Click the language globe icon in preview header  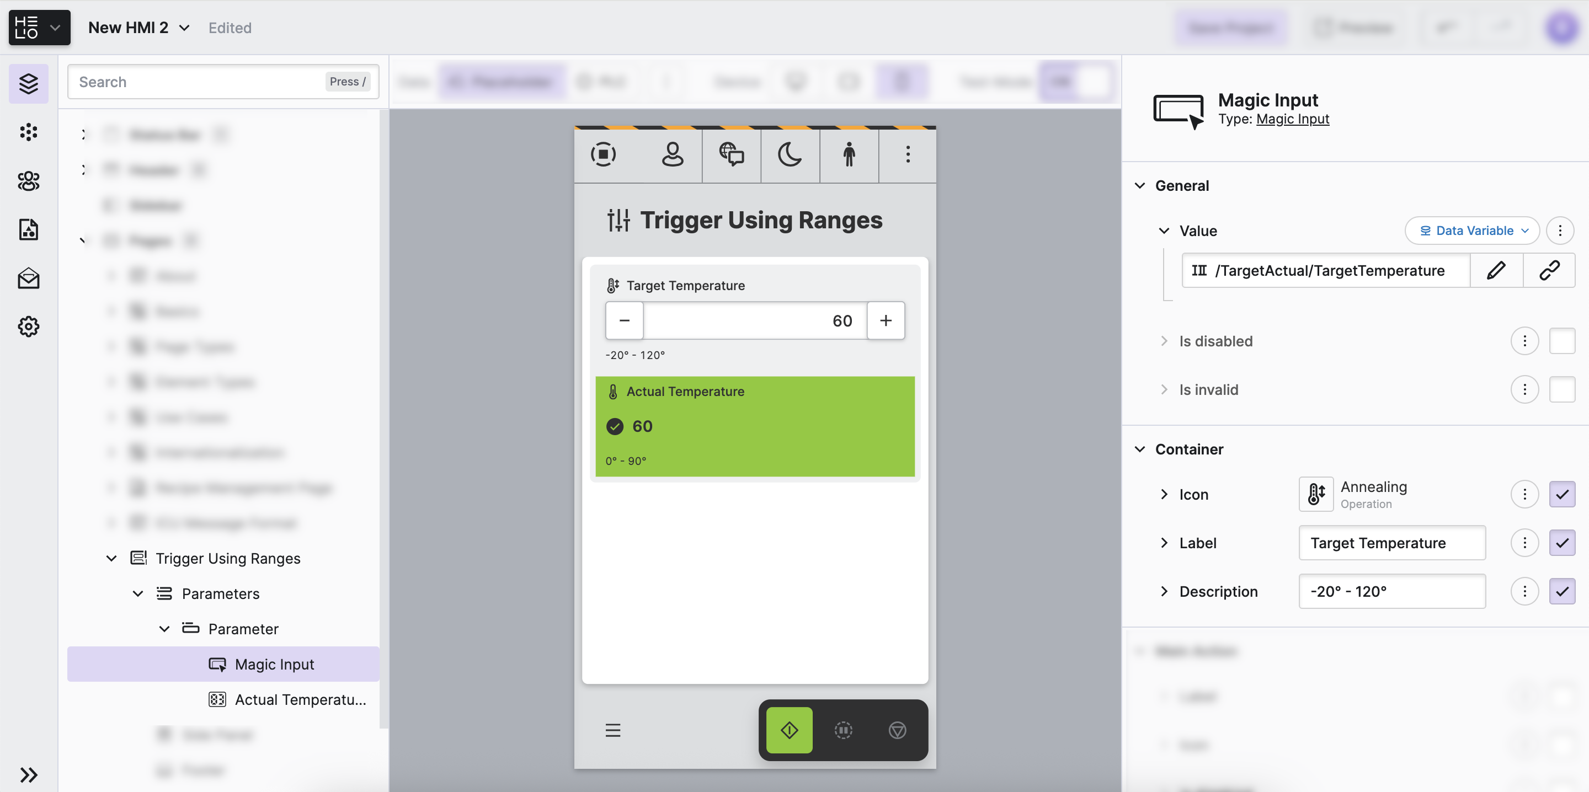(731, 154)
